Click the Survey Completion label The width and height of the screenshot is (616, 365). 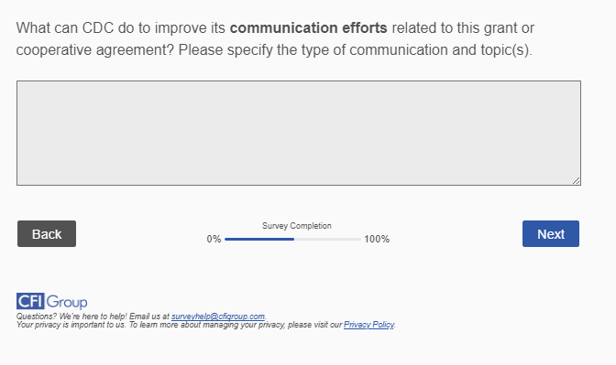[x=297, y=226]
